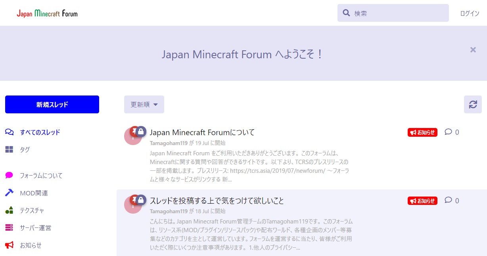Click lock badge on スレッドを投稿する thread
The height and width of the screenshot is (256, 487).
(141, 200)
